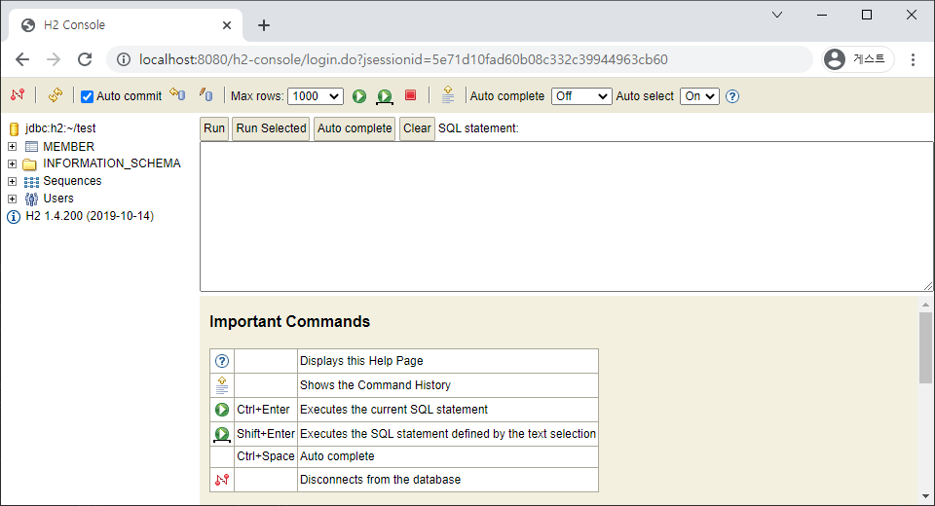Open the Auto complete Off dropdown
The image size is (935, 506).
(x=582, y=96)
